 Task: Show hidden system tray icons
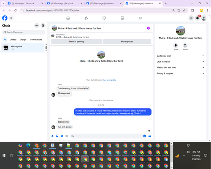pyautogui.click(x=184, y=155)
